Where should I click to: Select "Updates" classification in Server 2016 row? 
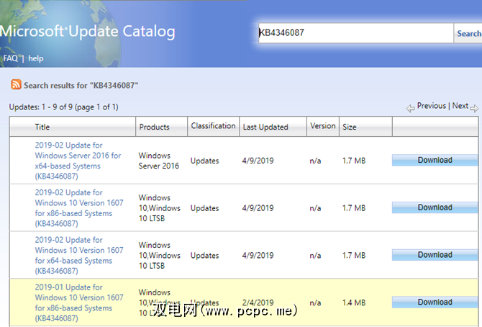pyautogui.click(x=204, y=161)
